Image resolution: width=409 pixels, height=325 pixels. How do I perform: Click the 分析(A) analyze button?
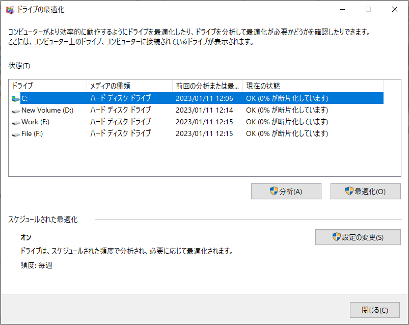click(286, 191)
